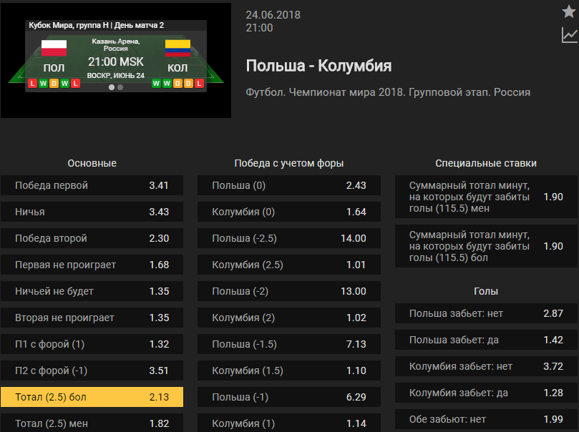The height and width of the screenshot is (432, 579).
Task: Deselect highlighted Тотал (2.5) бол bet
Action: 92,397
